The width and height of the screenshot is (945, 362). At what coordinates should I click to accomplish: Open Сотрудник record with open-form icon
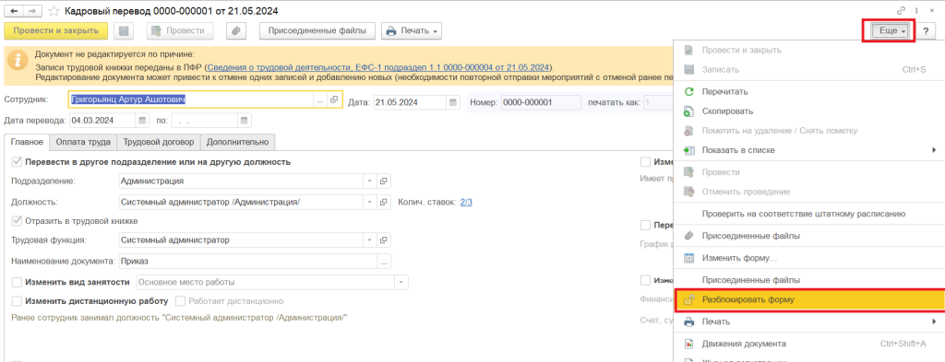[334, 99]
